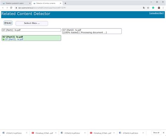The image size is (166, 136).
Task: Expand options for second PSmarkup pdf download
Action: click(x=114, y=133)
